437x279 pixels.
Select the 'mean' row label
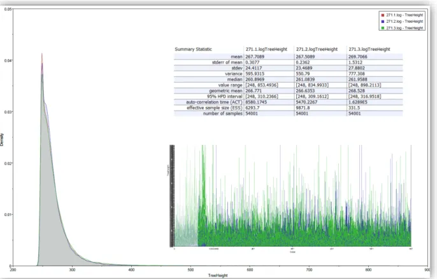click(x=236, y=57)
